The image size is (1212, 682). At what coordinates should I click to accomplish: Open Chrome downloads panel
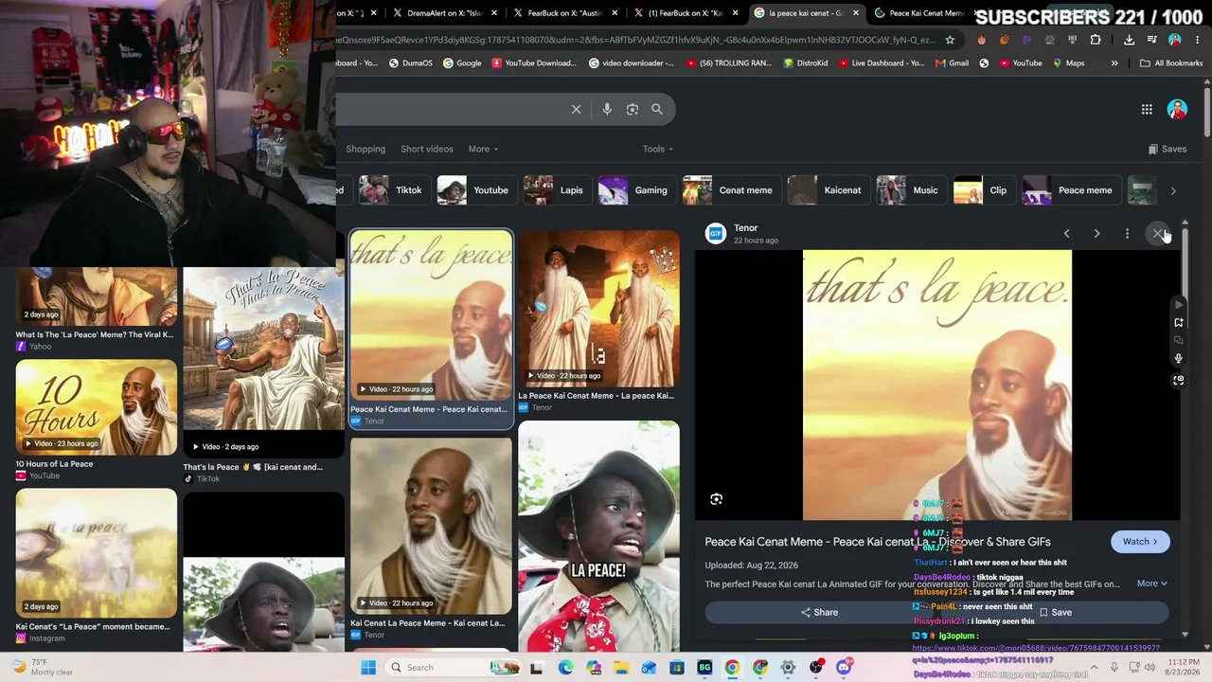[1129, 40]
